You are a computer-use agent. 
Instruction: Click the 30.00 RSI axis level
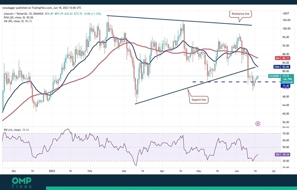286,161
